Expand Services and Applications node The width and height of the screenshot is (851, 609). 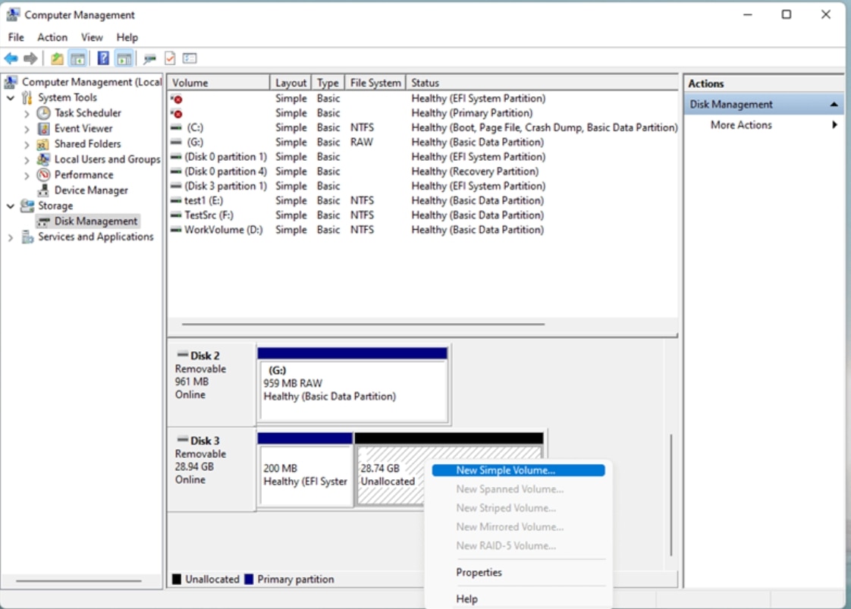click(x=11, y=237)
